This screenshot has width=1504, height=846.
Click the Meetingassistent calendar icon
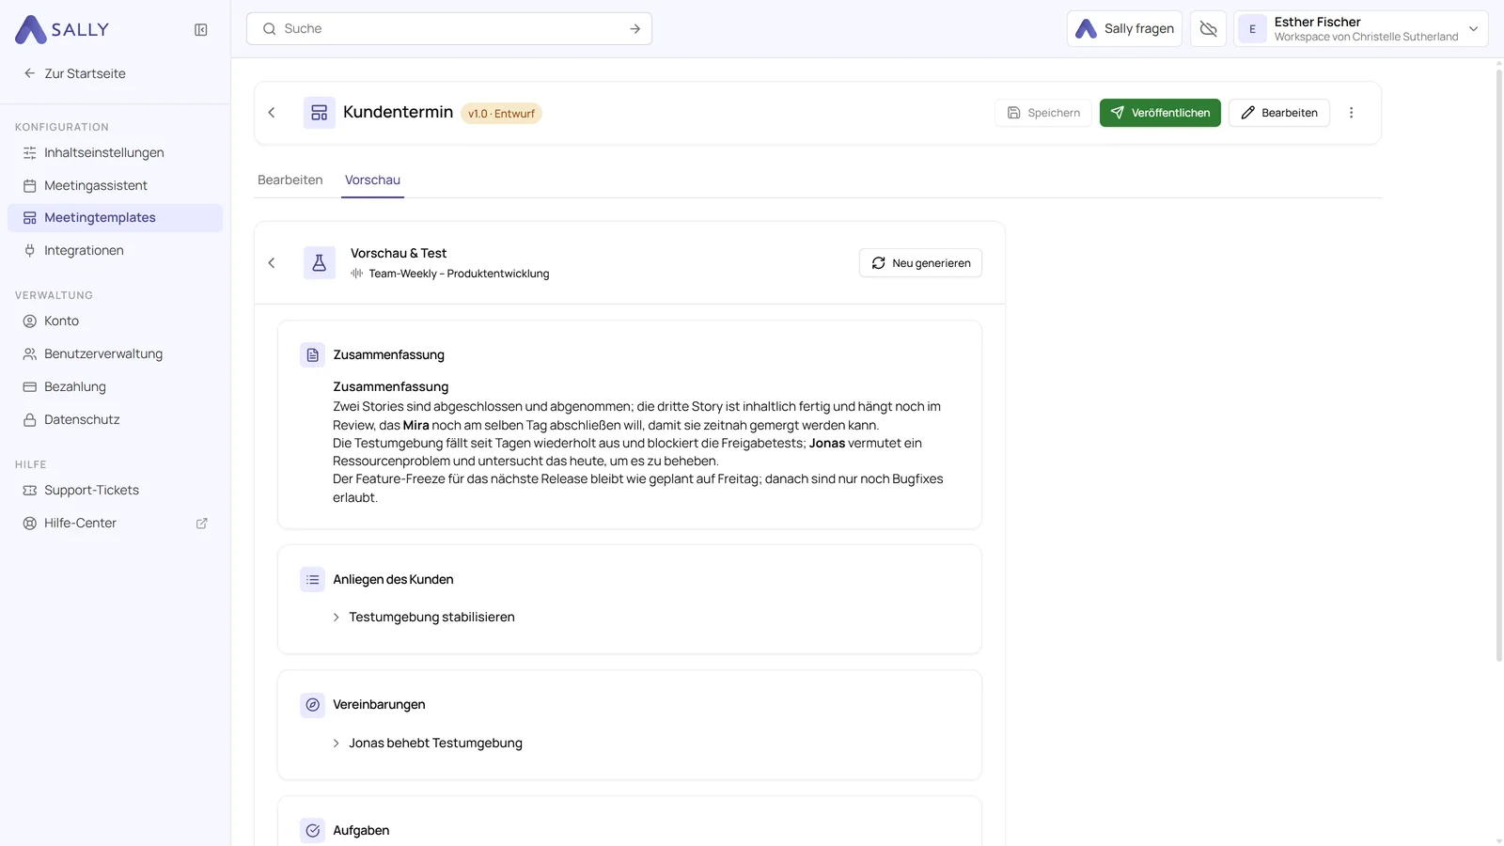(30, 186)
